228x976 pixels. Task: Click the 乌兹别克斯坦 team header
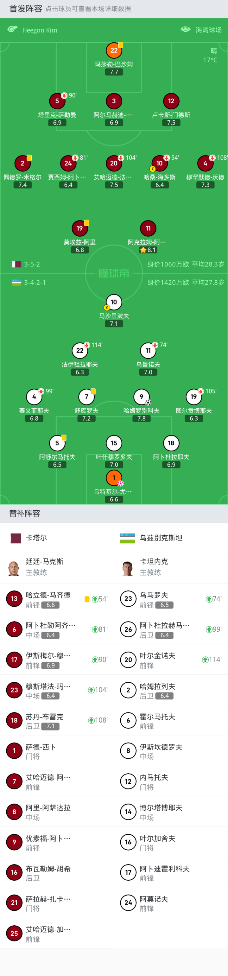161,538
